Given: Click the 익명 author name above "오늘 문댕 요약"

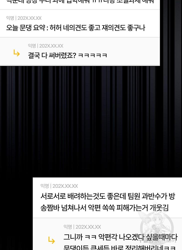Looking at the screenshot, I should (x=10, y=18).
